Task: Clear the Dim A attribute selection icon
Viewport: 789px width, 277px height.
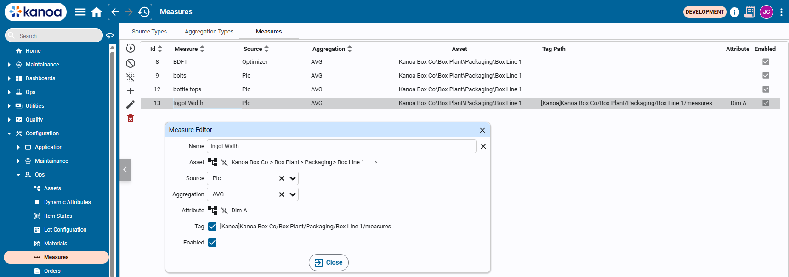Action: (x=224, y=211)
